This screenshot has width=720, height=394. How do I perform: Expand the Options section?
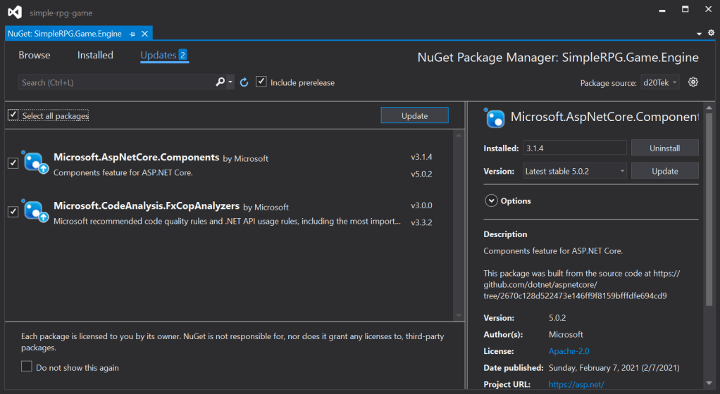tap(491, 201)
